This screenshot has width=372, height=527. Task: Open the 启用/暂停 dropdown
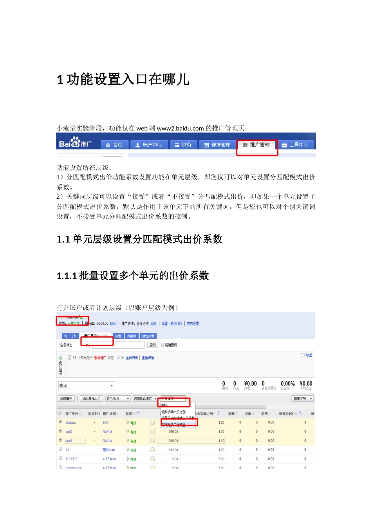pos(117,399)
